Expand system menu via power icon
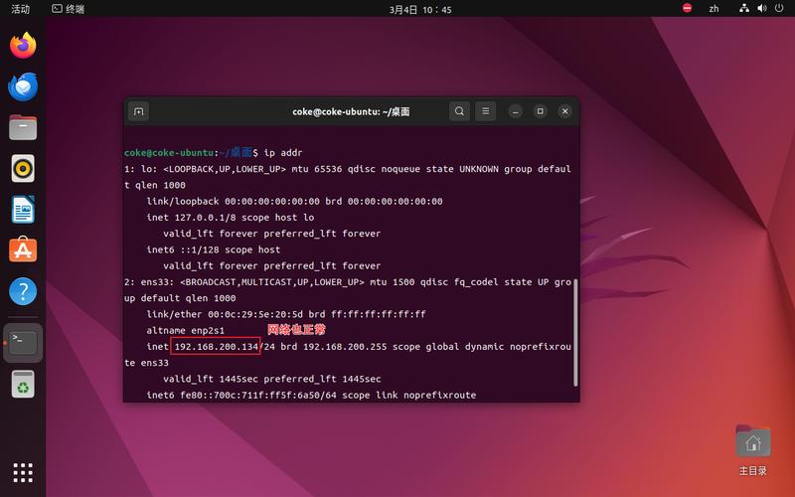Screen dimensions: 795x497 click(779, 8)
